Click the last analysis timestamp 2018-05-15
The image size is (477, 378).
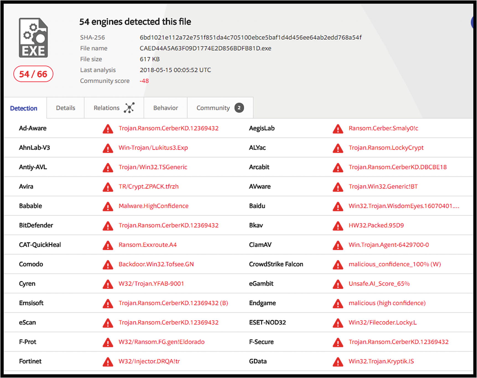(x=175, y=70)
